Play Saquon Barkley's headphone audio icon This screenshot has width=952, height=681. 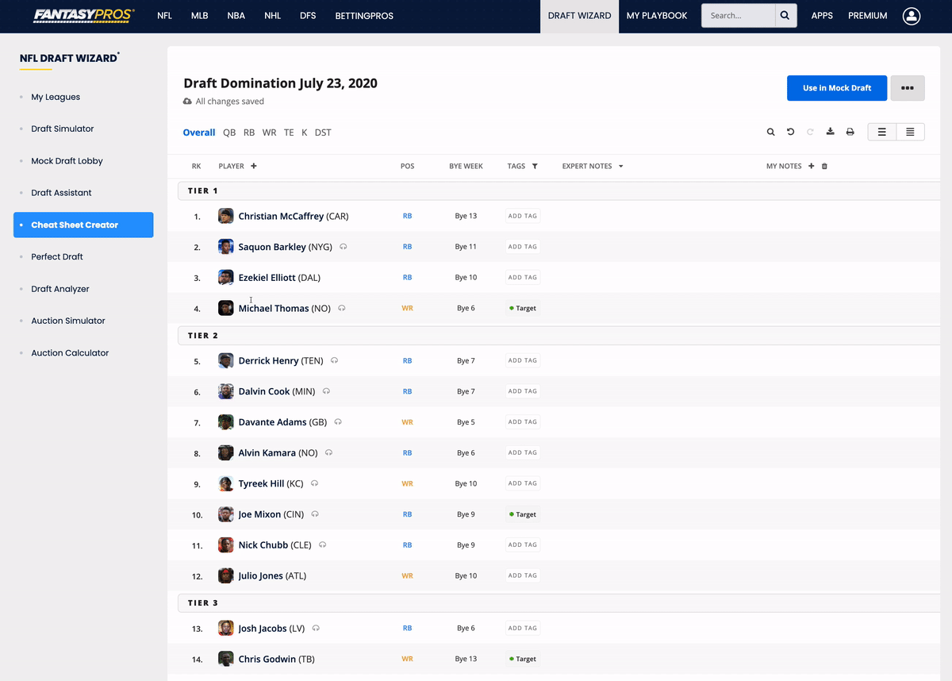pyautogui.click(x=344, y=247)
